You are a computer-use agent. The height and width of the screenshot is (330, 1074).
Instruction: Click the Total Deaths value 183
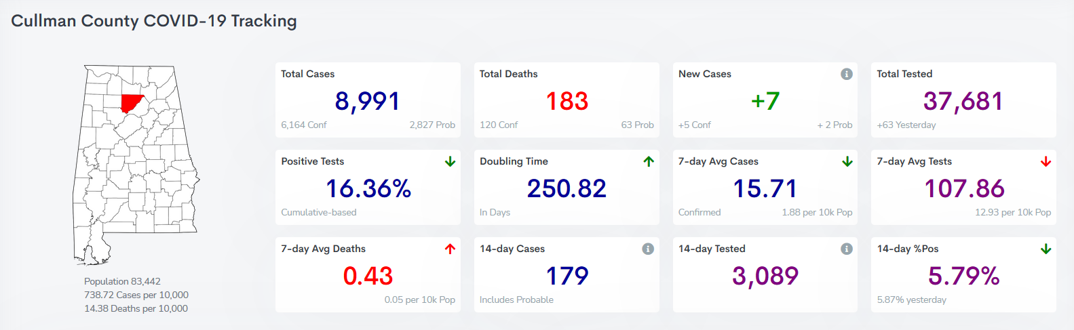click(567, 101)
